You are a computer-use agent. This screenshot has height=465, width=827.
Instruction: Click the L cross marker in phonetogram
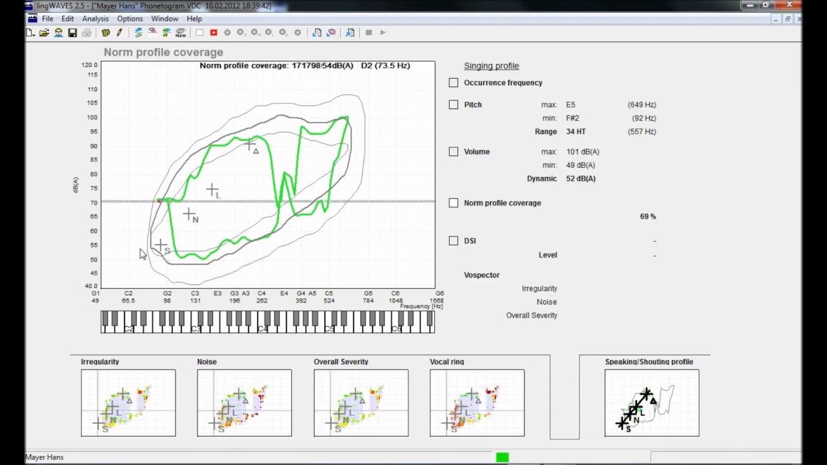click(x=213, y=190)
